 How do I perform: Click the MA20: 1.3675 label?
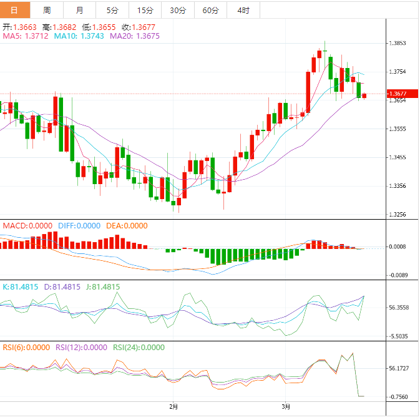point(135,36)
